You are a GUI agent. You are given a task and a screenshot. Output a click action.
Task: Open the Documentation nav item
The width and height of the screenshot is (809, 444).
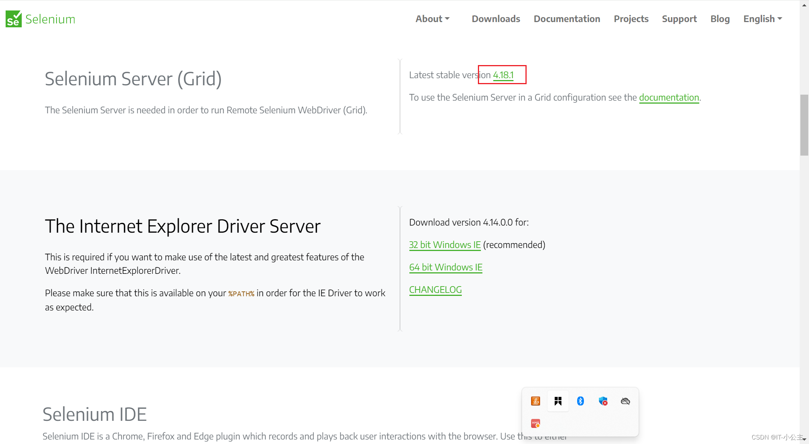(x=567, y=19)
